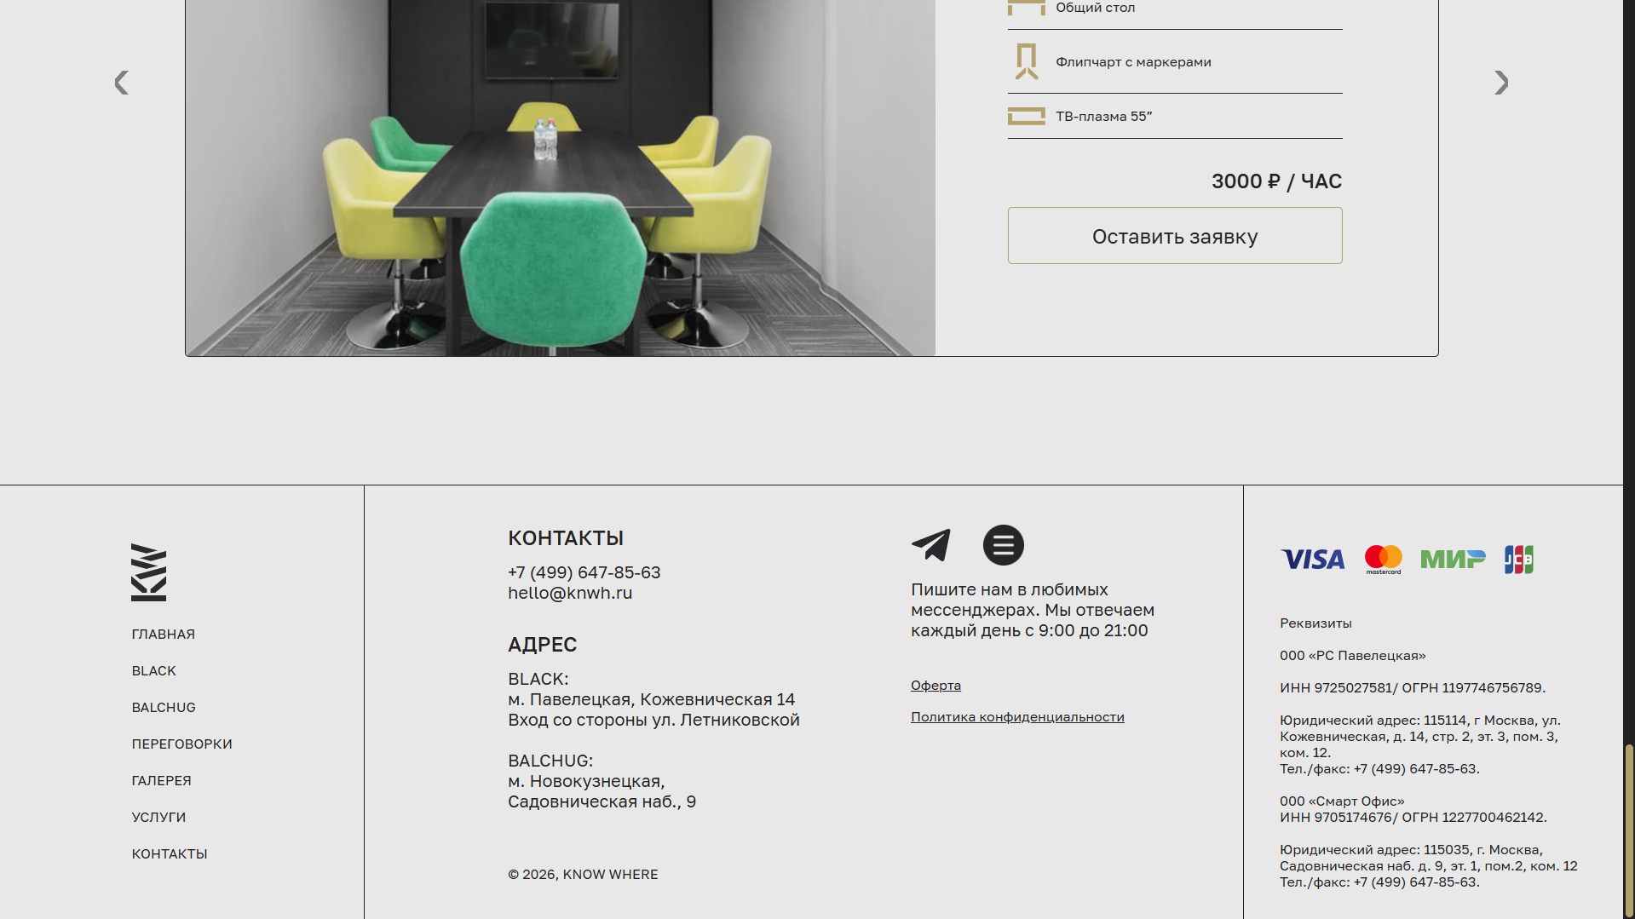Open ГАЛЕРЕЯ footer menu item
Image resolution: width=1635 pixels, height=919 pixels.
(162, 781)
